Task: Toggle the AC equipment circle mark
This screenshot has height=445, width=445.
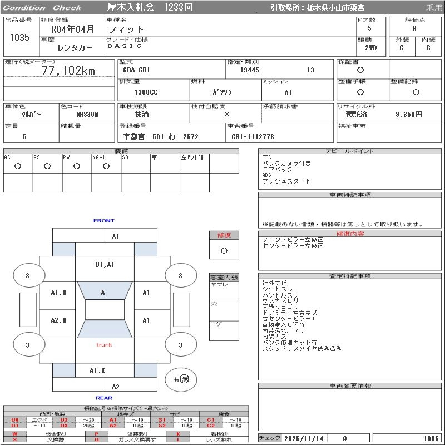Action: point(18,166)
